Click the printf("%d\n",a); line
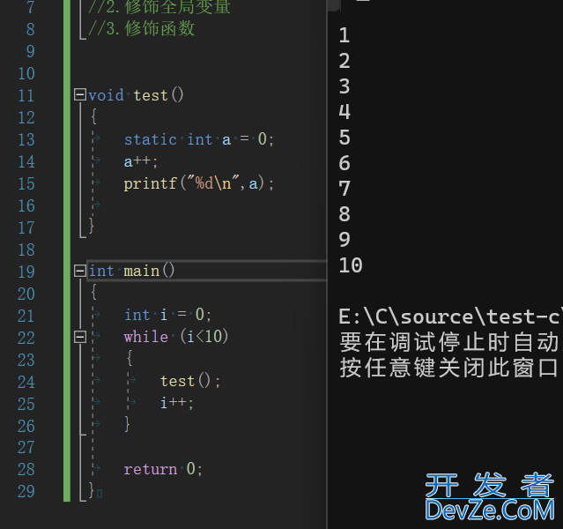This screenshot has width=563, height=529. 199,183
